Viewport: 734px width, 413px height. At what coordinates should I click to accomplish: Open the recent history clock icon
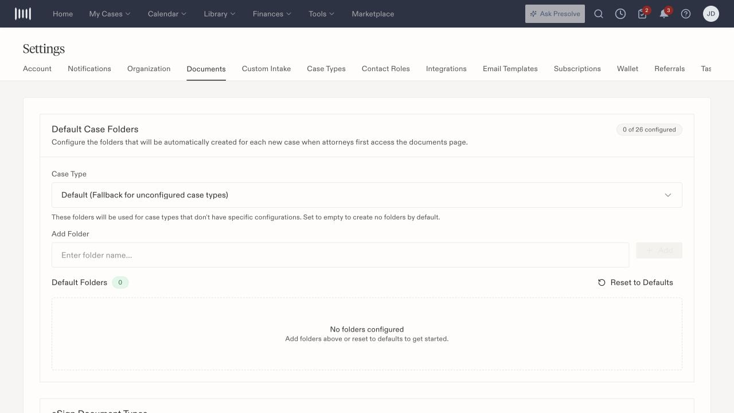(x=620, y=14)
